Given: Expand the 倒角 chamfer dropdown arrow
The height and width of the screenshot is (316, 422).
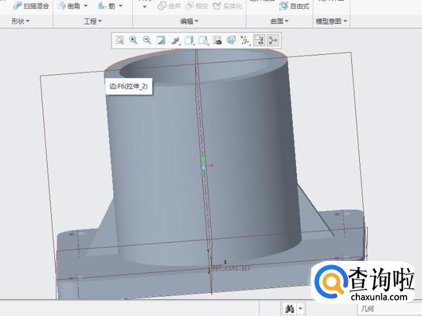Looking at the screenshot, I should (85, 6).
